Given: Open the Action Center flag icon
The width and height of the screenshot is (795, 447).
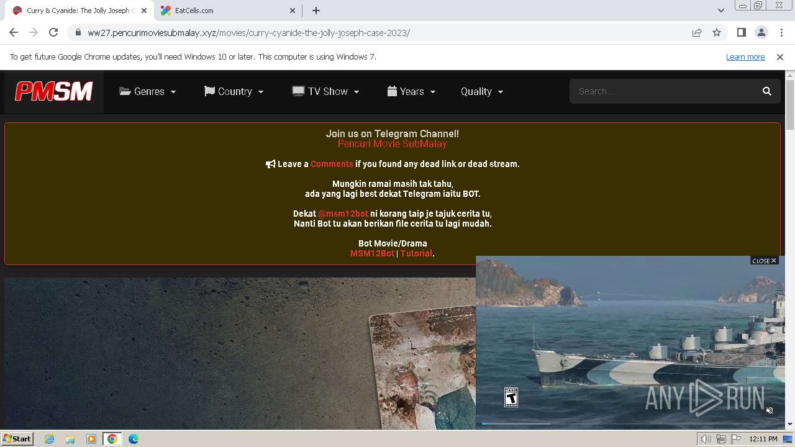Looking at the screenshot, I should pyautogui.click(x=736, y=439).
